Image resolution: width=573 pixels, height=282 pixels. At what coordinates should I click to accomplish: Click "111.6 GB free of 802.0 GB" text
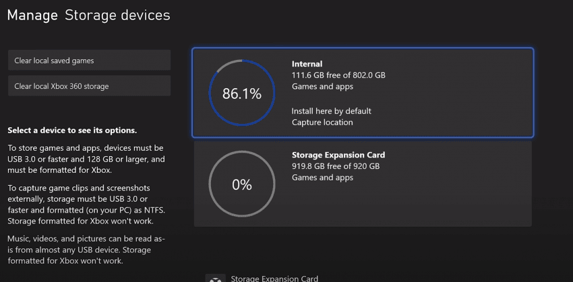coord(338,75)
